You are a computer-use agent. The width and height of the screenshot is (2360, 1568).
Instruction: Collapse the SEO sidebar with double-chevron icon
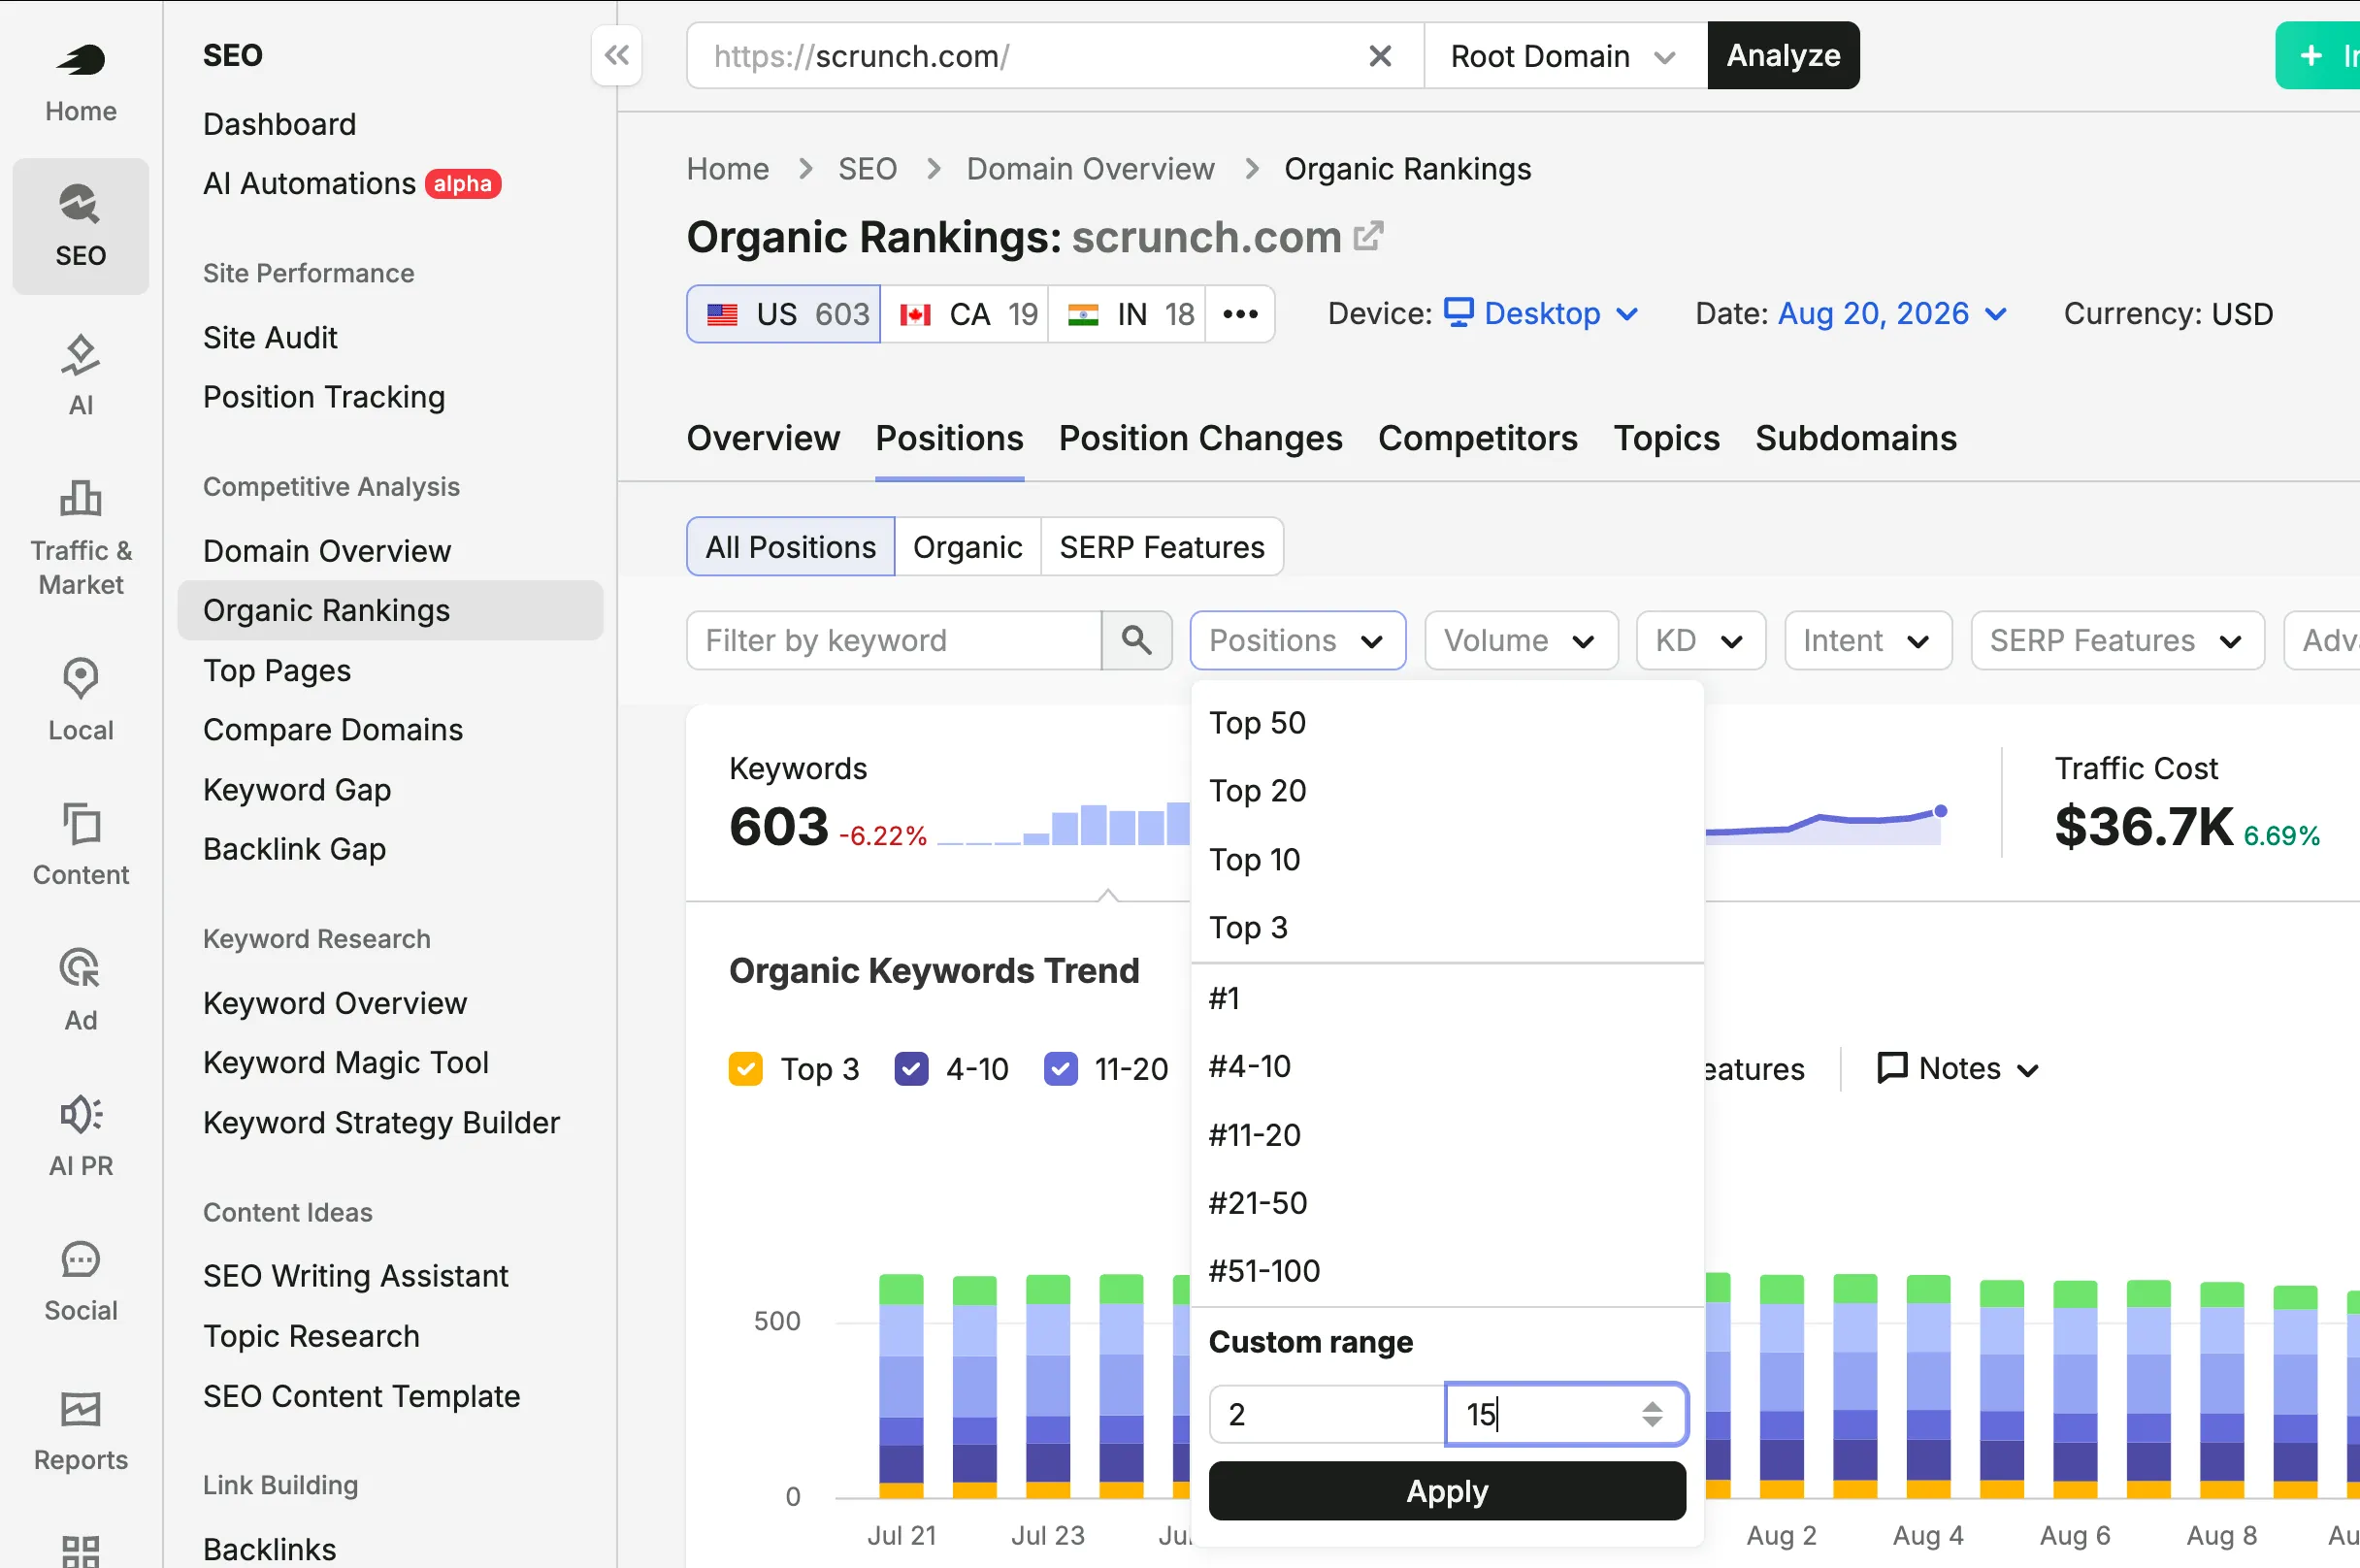pos(617,56)
